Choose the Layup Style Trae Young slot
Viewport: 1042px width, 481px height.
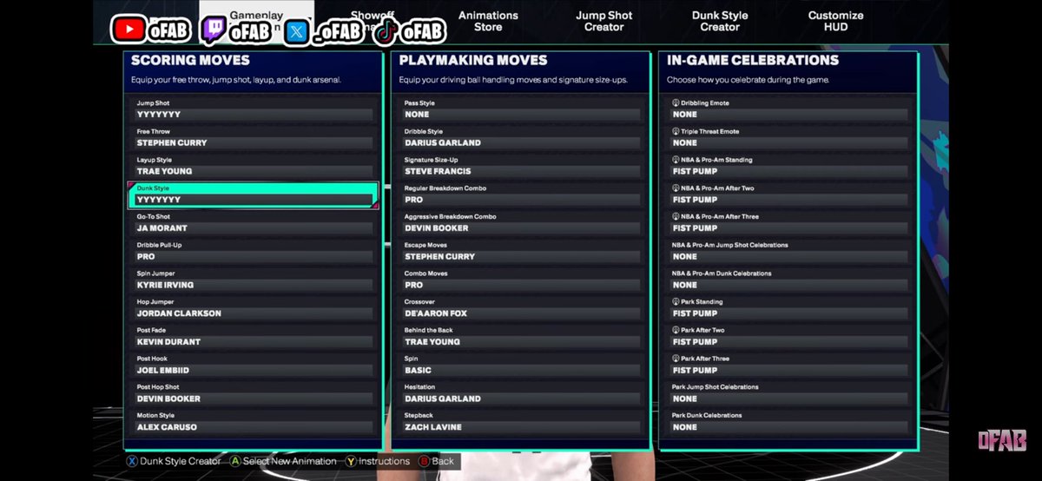pyautogui.click(x=254, y=166)
